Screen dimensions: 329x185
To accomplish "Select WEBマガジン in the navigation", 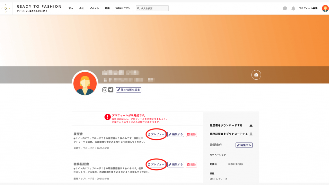I will pyautogui.click(x=123, y=8).
